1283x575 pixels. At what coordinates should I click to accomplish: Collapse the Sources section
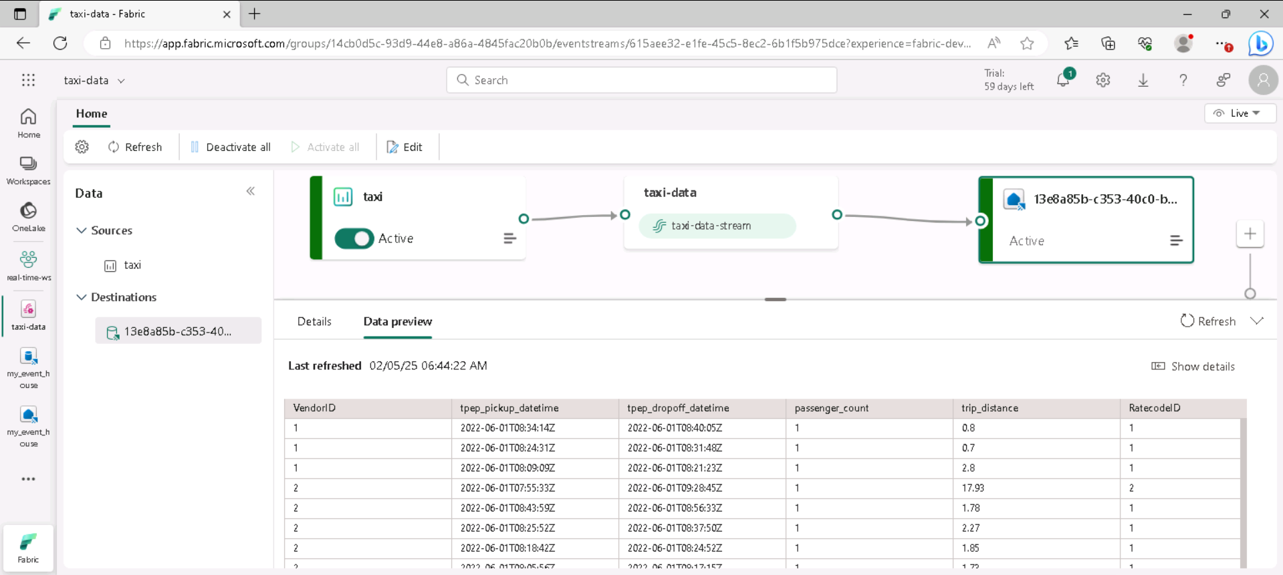82,230
